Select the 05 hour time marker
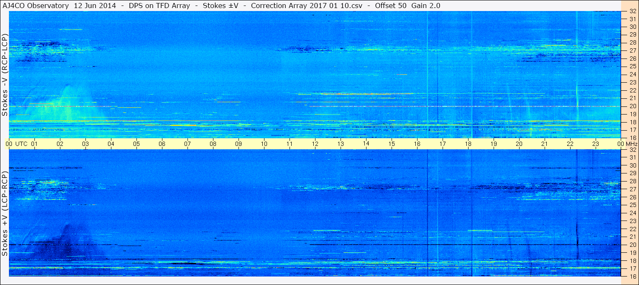 point(136,144)
